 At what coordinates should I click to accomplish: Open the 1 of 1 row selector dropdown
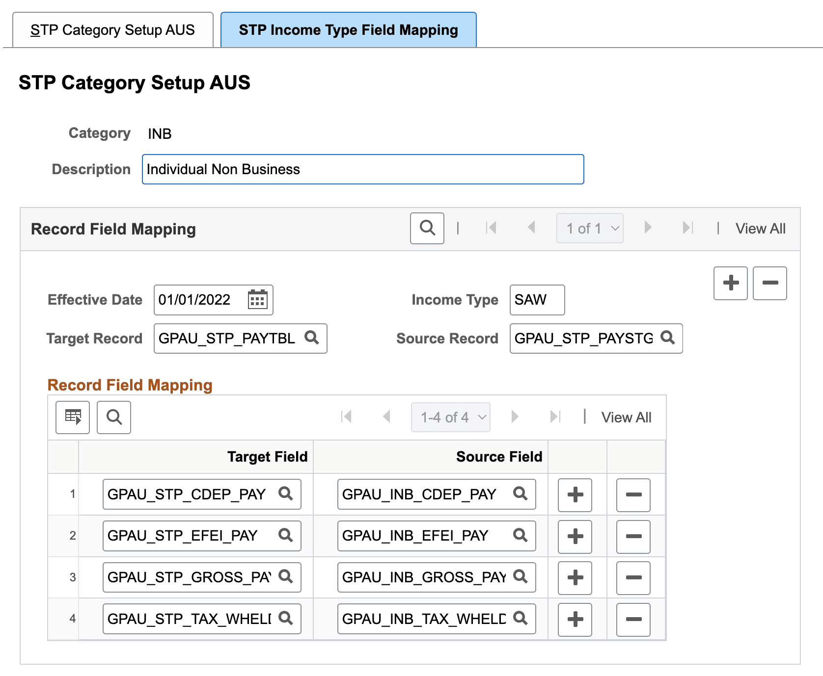[x=589, y=228]
